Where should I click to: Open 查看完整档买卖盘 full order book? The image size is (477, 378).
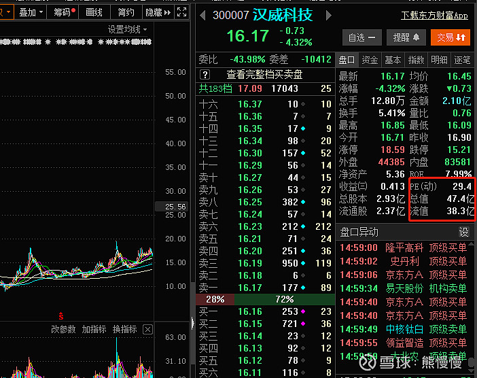pos(264,75)
